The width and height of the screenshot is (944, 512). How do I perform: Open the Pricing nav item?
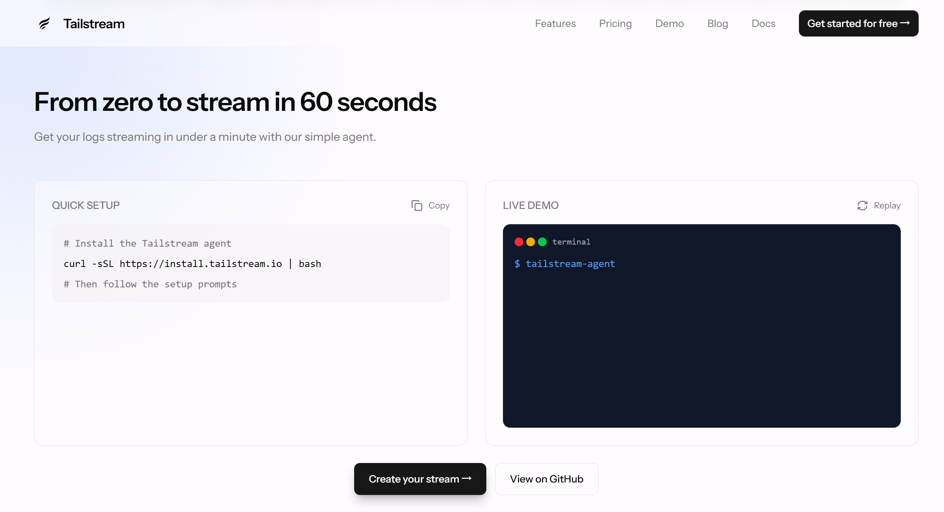(615, 24)
